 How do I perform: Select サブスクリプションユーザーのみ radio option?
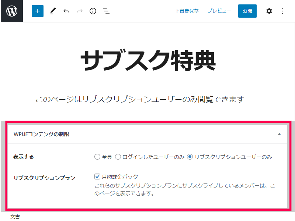(x=190, y=157)
